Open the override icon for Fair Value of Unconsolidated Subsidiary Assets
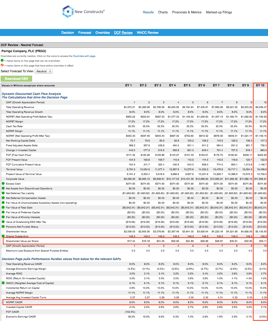 click(x=3, y=203)
